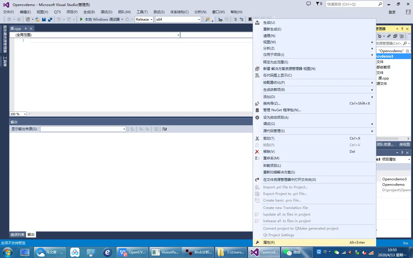The image size is (413, 258).
Task: Click the Redo arrow icon
Action: [x=69, y=19]
